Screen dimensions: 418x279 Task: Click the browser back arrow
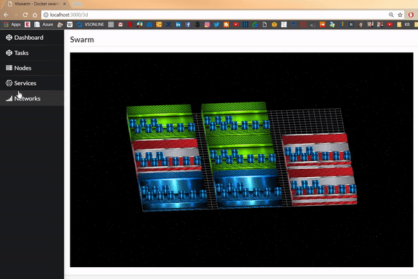[6, 15]
